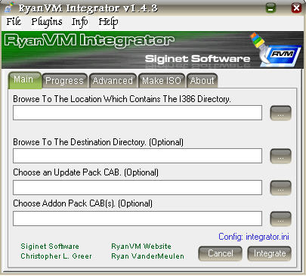Click the I386 directory location field
The height and width of the screenshot is (276, 306).
[x=138, y=113]
